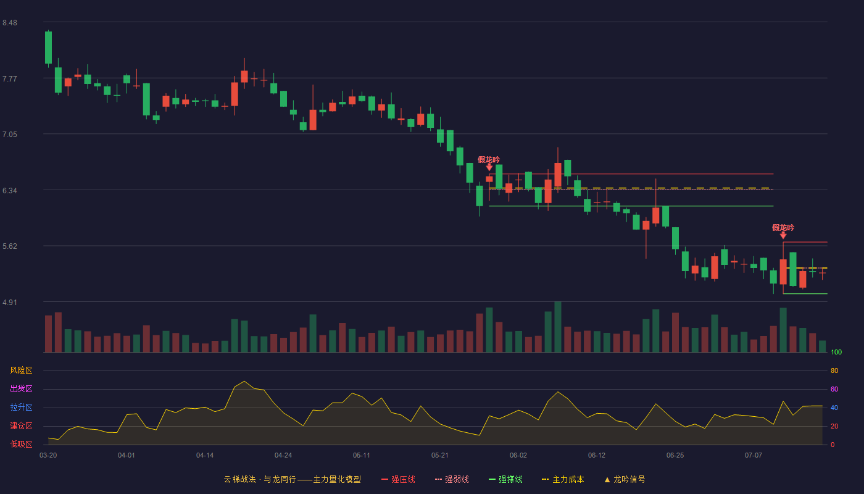
Task: Click the 06-25 date label
Action: (675, 455)
